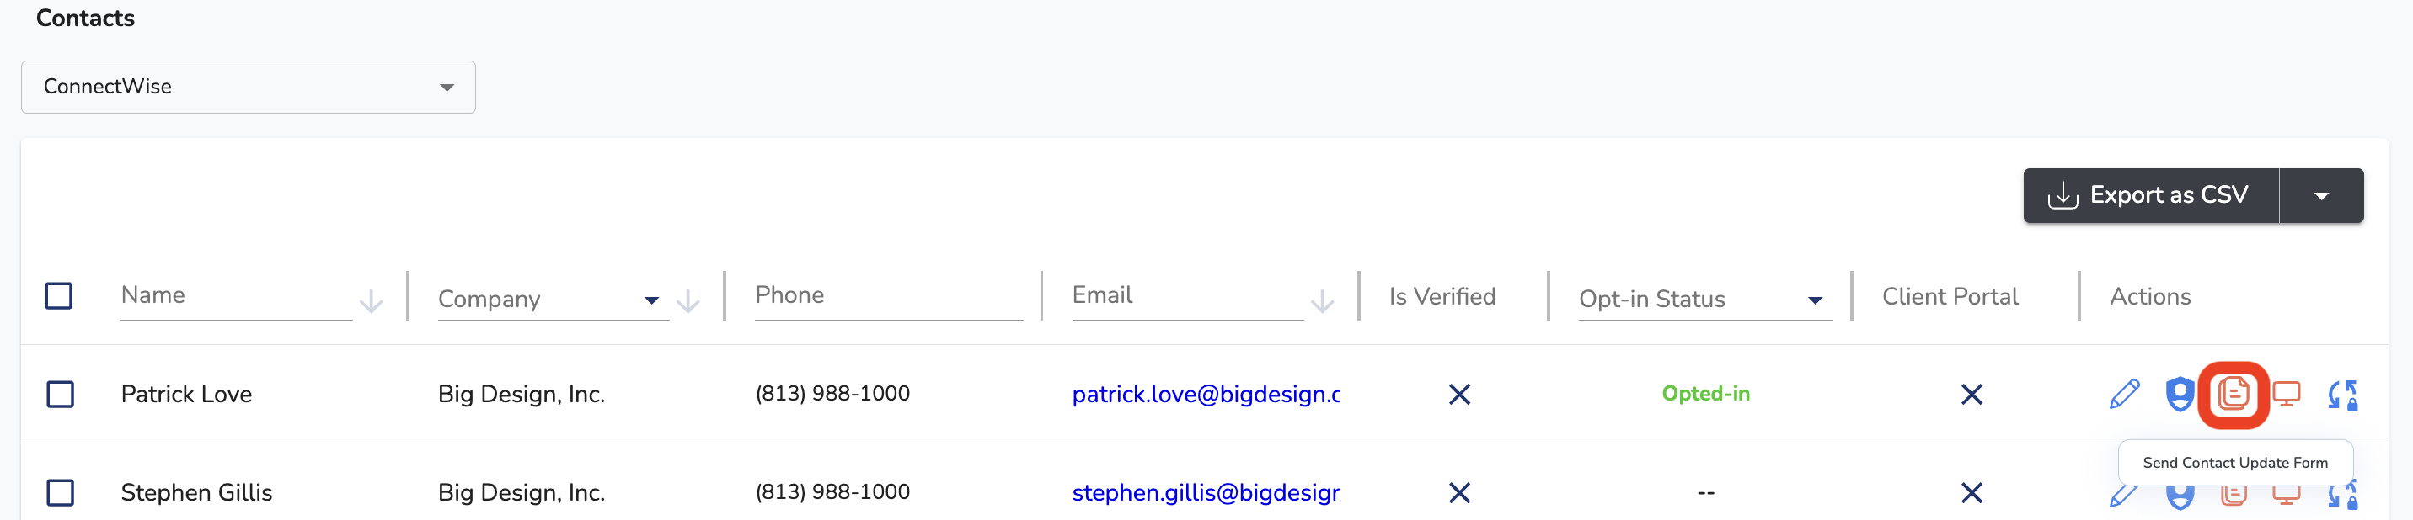Sort contacts by Email arrow
This screenshot has width=2413, height=520.
[1322, 301]
